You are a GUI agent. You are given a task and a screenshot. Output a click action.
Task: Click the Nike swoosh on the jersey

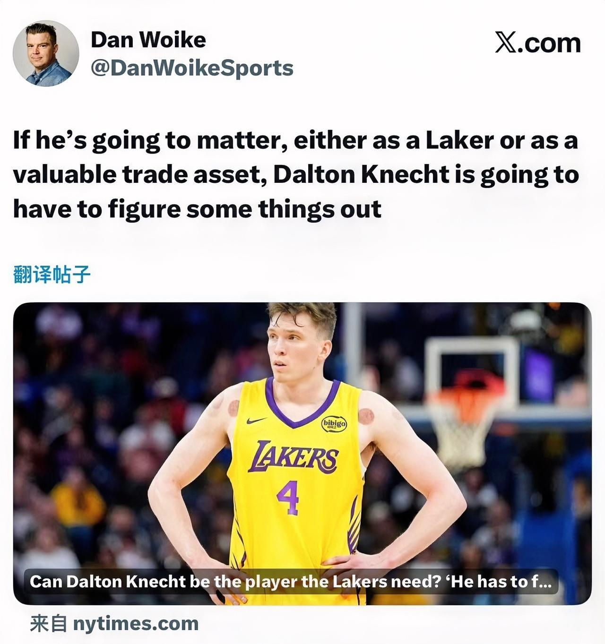(257, 421)
